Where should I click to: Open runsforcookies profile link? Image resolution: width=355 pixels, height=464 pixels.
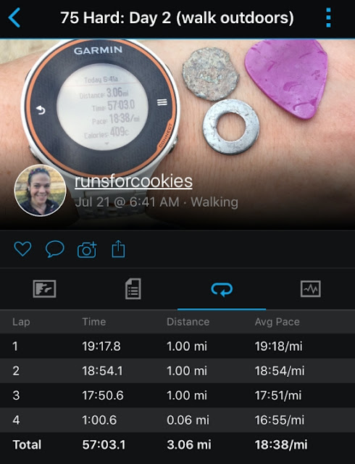133,181
